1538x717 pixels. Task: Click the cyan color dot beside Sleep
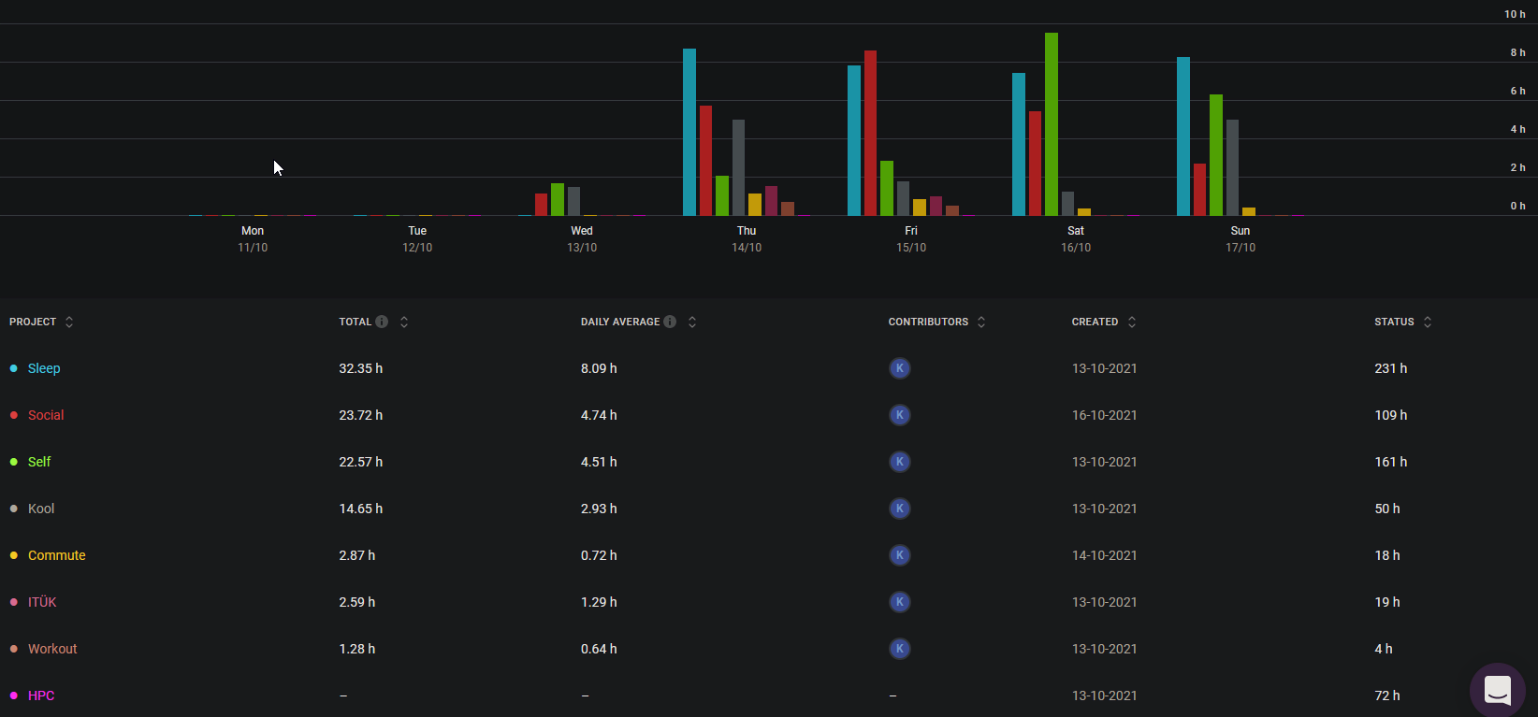[13, 368]
